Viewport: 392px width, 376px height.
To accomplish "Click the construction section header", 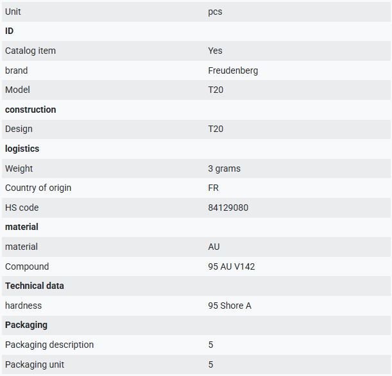I will pyautogui.click(x=31, y=110).
